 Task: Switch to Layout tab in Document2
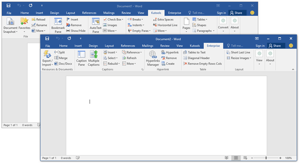[x=109, y=46]
